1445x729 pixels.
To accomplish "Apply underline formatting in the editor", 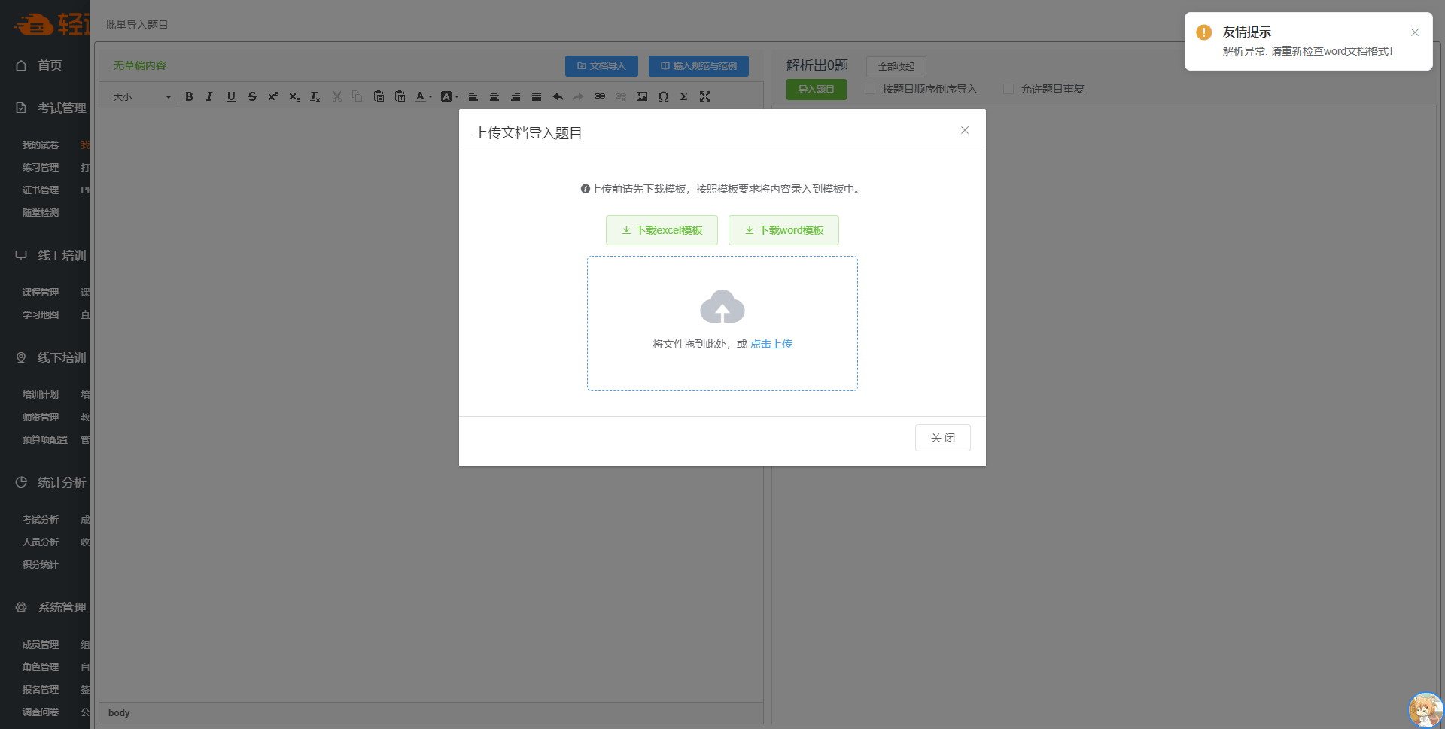I will [x=231, y=96].
